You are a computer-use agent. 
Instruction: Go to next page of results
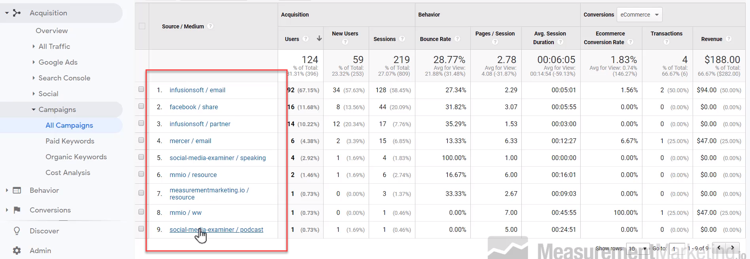(733, 248)
